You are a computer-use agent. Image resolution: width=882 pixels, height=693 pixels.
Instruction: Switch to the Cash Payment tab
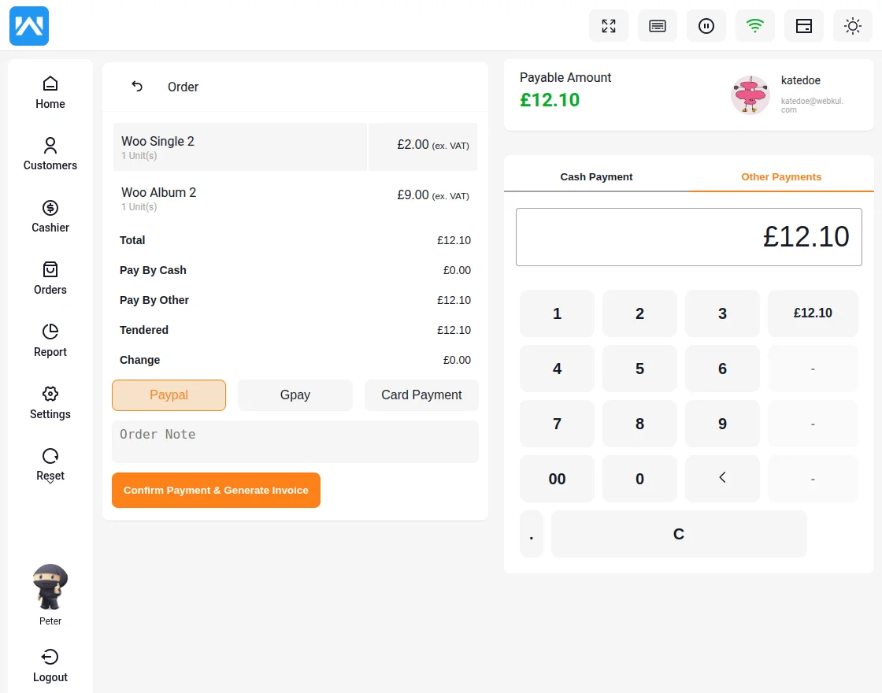pos(596,176)
